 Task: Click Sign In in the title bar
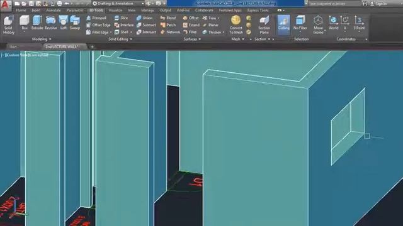378,4
